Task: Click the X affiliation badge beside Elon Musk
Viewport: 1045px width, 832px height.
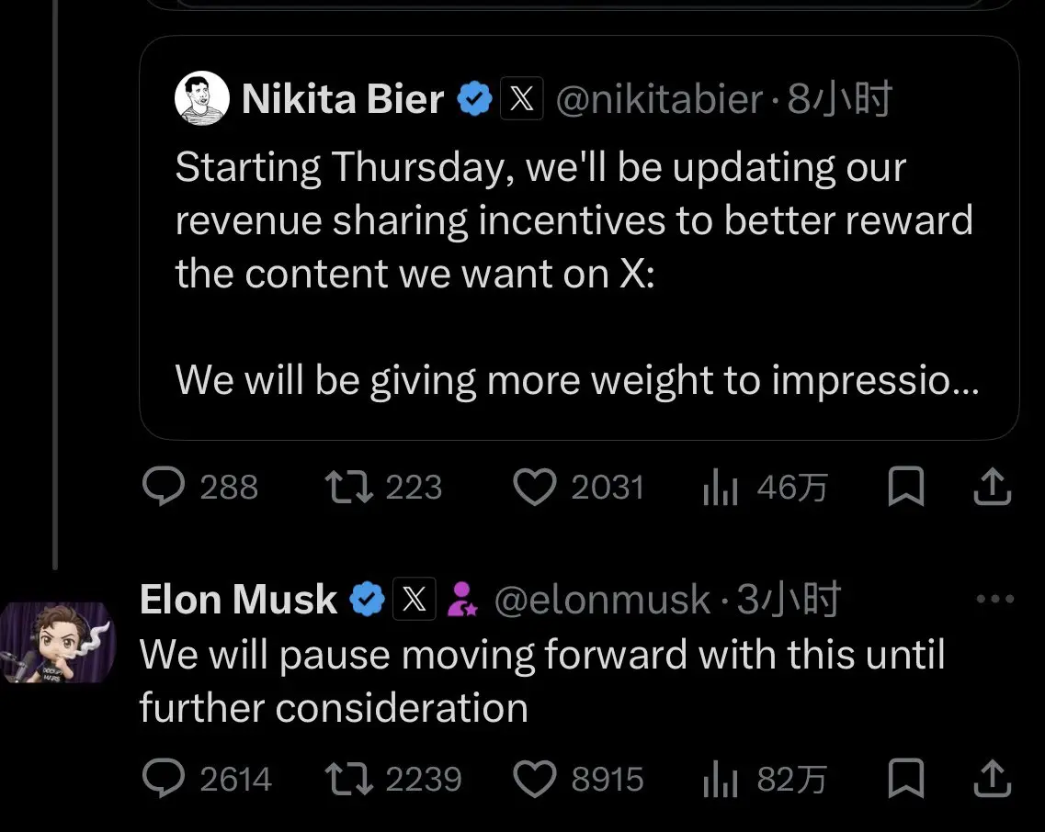Action: pyautogui.click(x=415, y=601)
